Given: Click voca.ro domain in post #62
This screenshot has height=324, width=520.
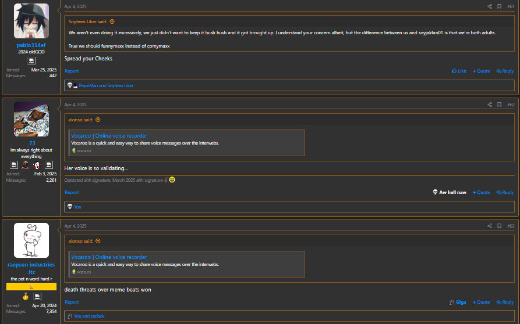Looking at the screenshot, I should click(84, 150).
